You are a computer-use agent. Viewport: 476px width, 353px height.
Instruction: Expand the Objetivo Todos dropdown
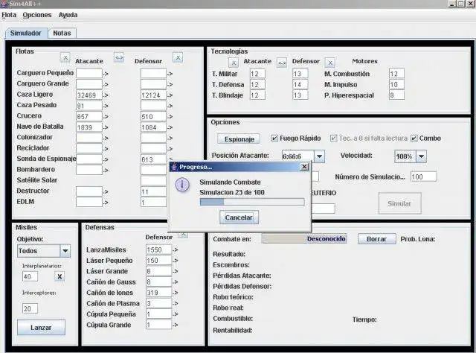click(65, 251)
